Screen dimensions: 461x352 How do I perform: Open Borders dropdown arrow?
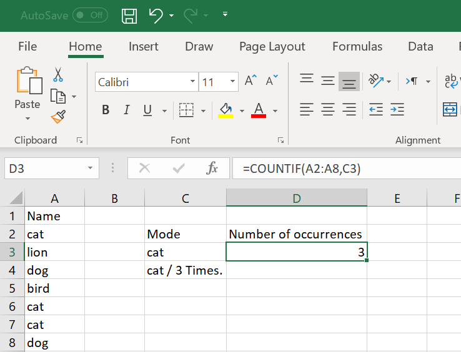(x=203, y=110)
